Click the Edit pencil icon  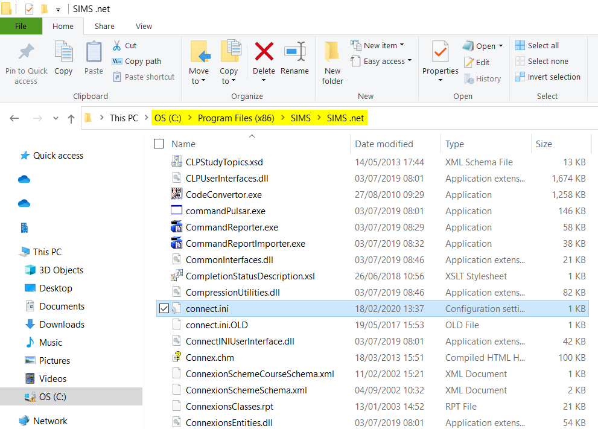coord(469,62)
